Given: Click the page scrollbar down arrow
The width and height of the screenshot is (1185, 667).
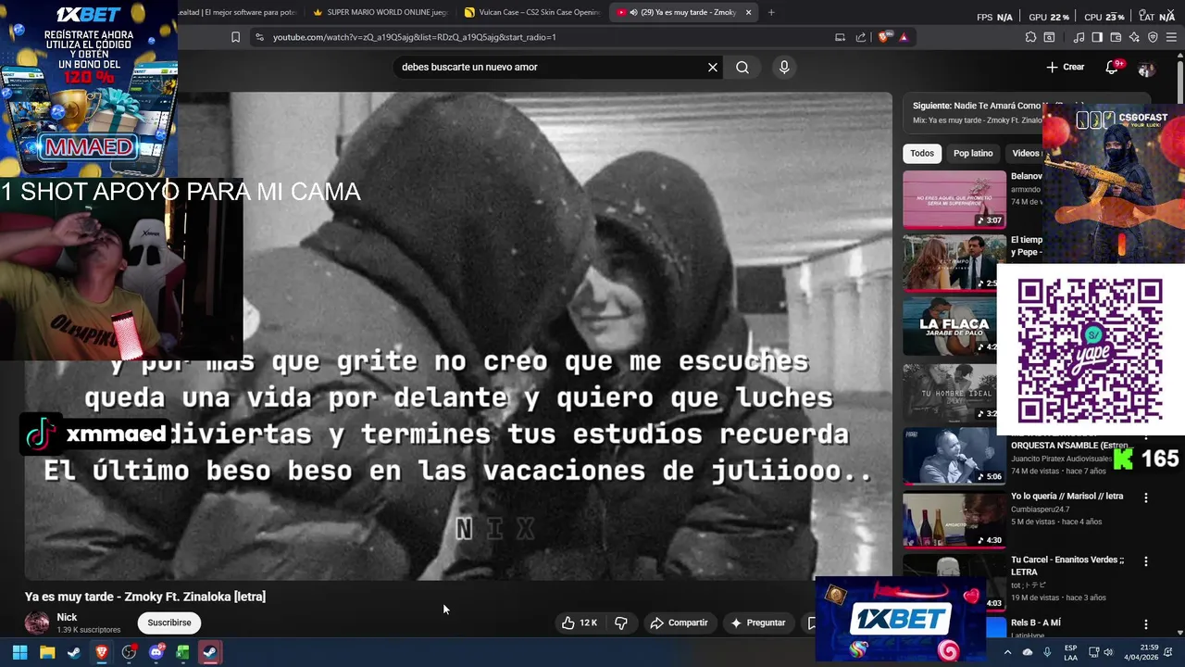Looking at the screenshot, I should (1180, 633).
